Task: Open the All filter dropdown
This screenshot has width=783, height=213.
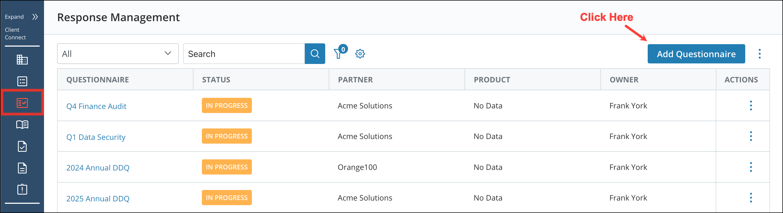Action: (x=118, y=54)
